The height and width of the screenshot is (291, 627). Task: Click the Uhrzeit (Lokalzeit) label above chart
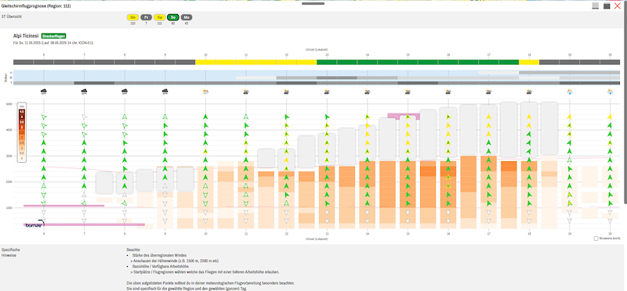[317, 49]
